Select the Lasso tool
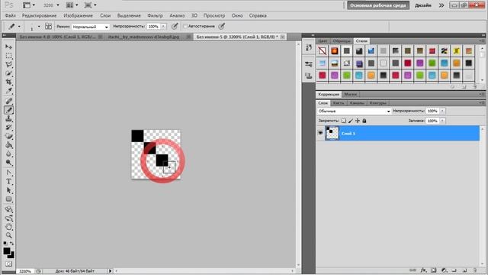488x275 pixels. point(8,64)
